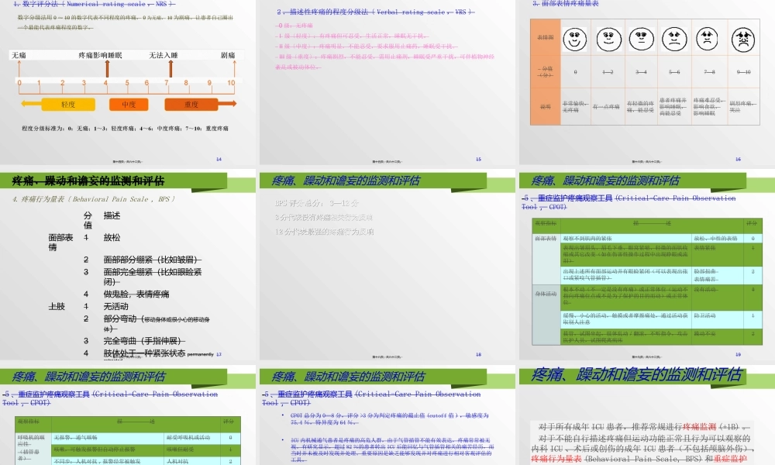Select the Verbal rating scale VRS slide 15
This screenshot has width=775, height=465.
tap(387, 82)
